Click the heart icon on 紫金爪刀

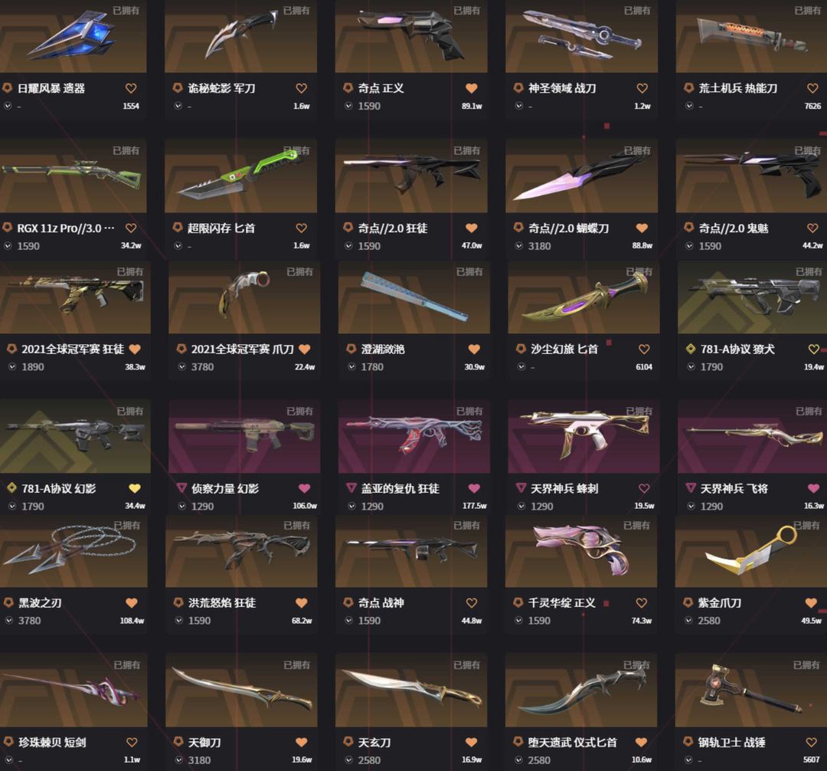pos(811,602)
